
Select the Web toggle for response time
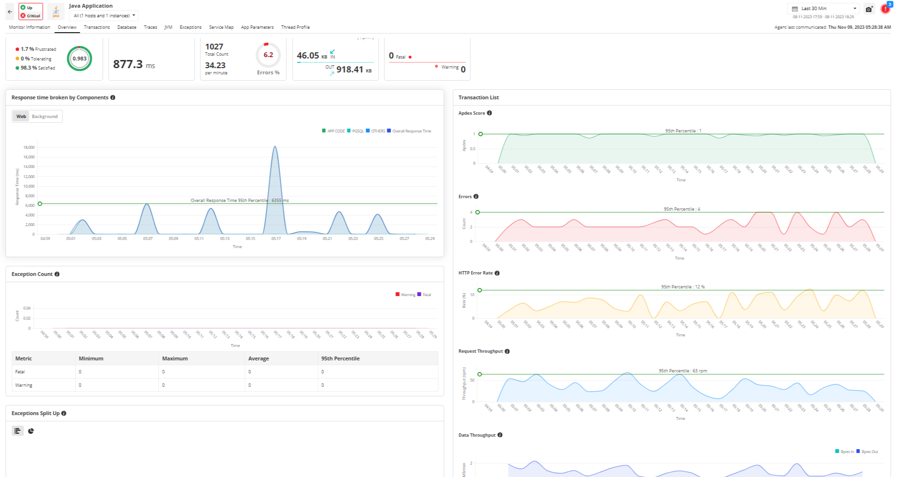coord(21,117)
